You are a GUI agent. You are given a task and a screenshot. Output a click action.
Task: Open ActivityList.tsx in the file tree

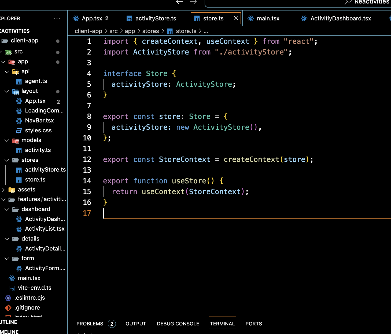45,229
